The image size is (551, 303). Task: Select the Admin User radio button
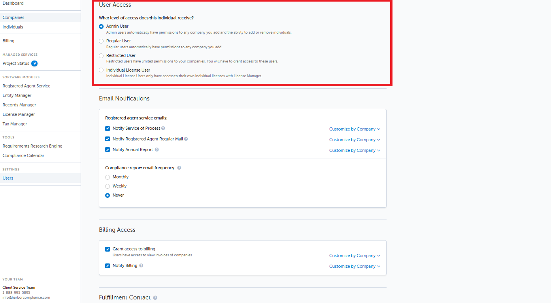101,27
